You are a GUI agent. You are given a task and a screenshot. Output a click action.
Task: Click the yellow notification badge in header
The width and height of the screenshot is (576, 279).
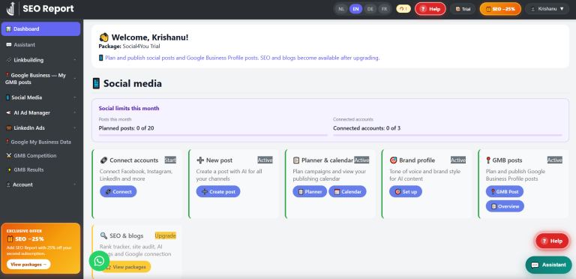403,9
